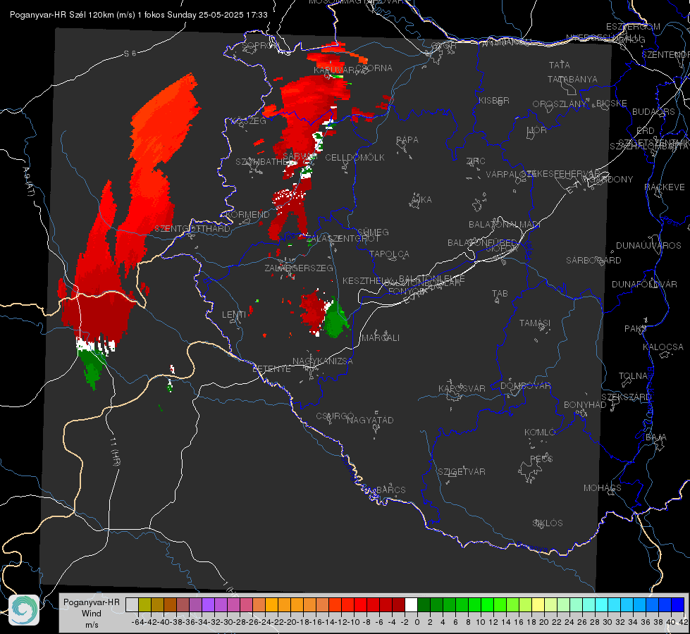690x634 pixels.
Task: Click the 0 legend value
Action: tap(417, 622)
